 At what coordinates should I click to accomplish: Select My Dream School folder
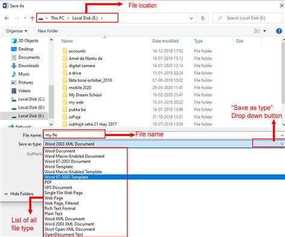pos(85,95)
